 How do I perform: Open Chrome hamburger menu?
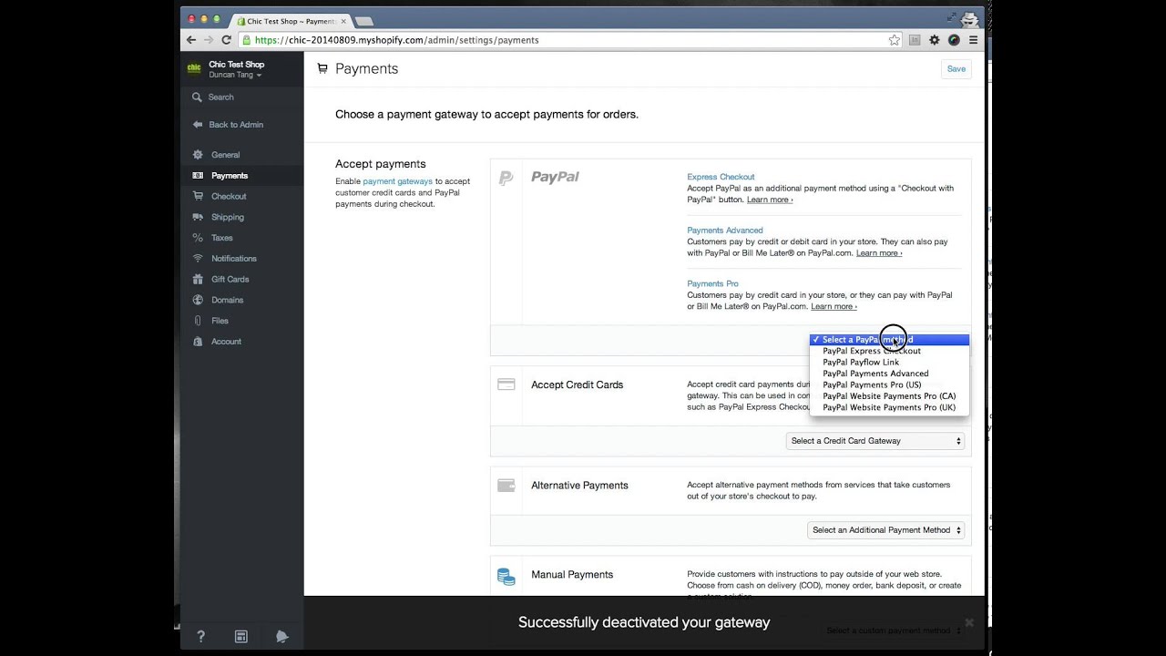pos(973,40)
